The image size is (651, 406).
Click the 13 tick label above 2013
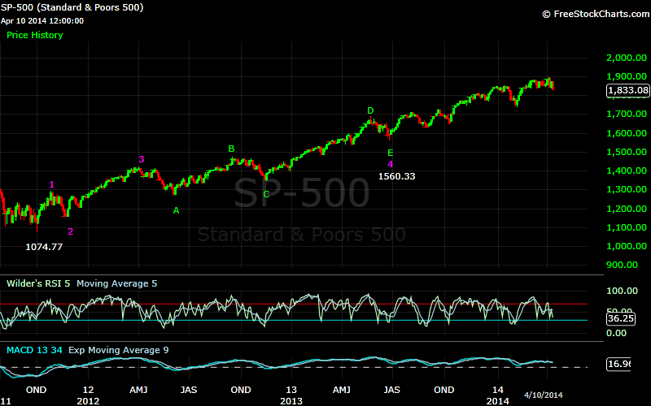pyautogui.click(x=291, y=390)
